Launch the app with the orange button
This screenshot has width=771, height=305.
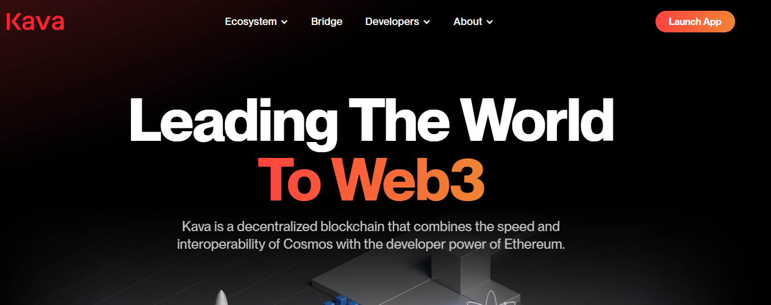tap(695, 22)
